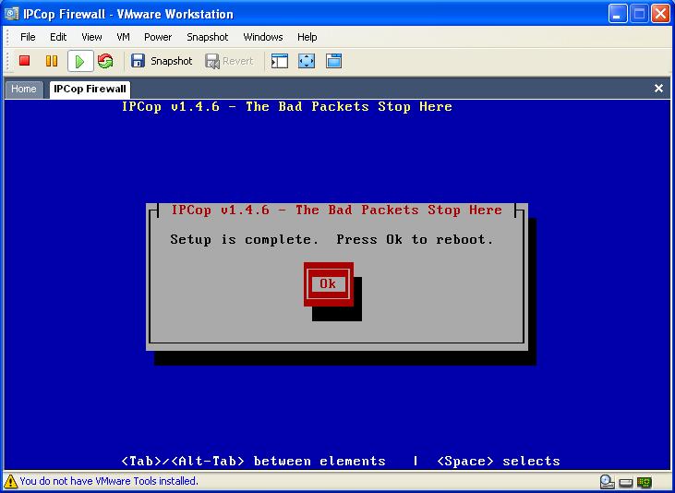The image size is (675, 493).
Task: Maximize the VMware Workstation window
Action: pyautogui.click(x=639, y=14)
